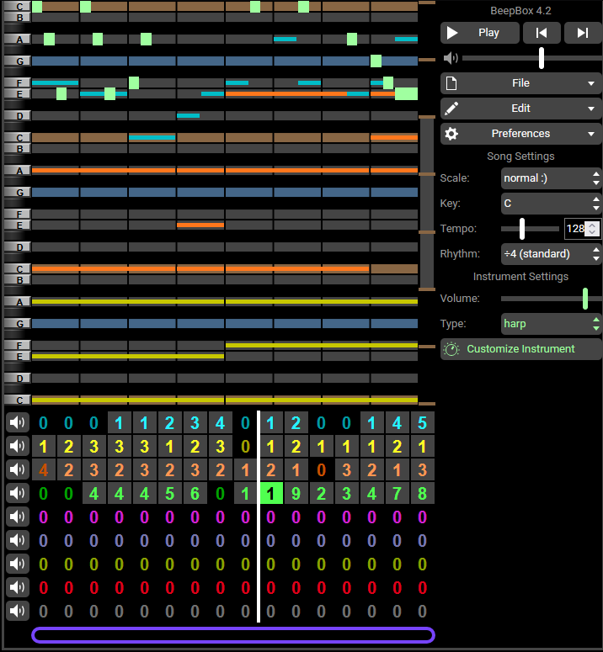This screenshot has height=652, width=603.
Task: Mute the green channel with its speaker icon
Action: (x=18, y=493)
